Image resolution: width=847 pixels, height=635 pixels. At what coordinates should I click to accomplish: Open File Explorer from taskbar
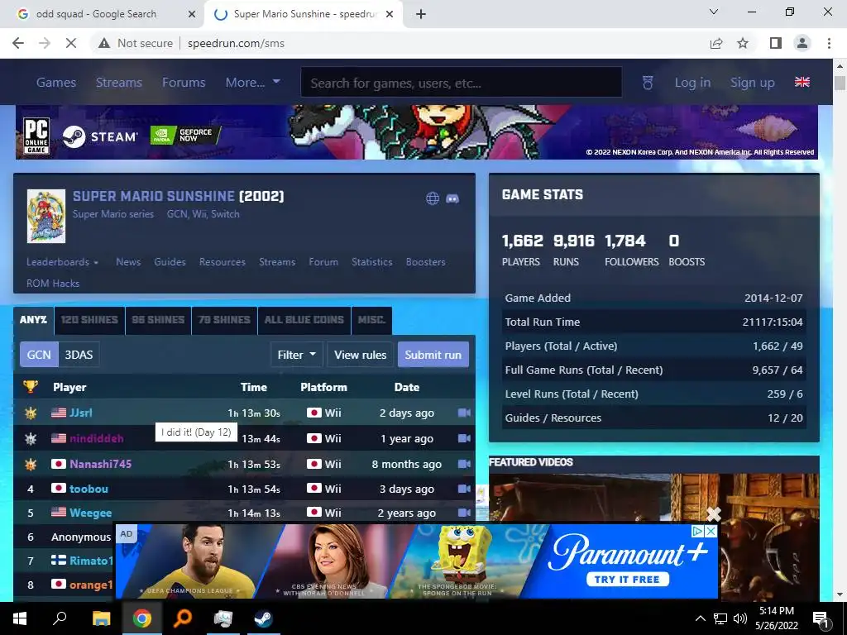[x=101, y=618]
